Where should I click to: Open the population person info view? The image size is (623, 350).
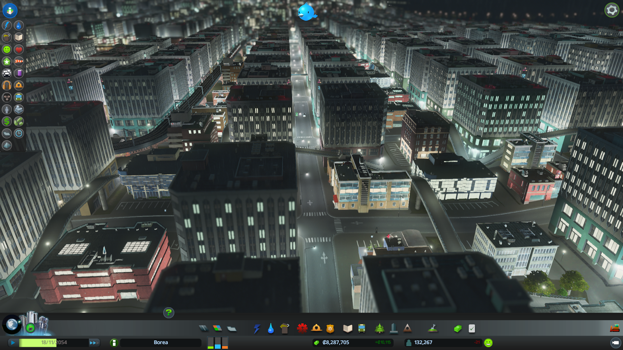click(7, 109)
